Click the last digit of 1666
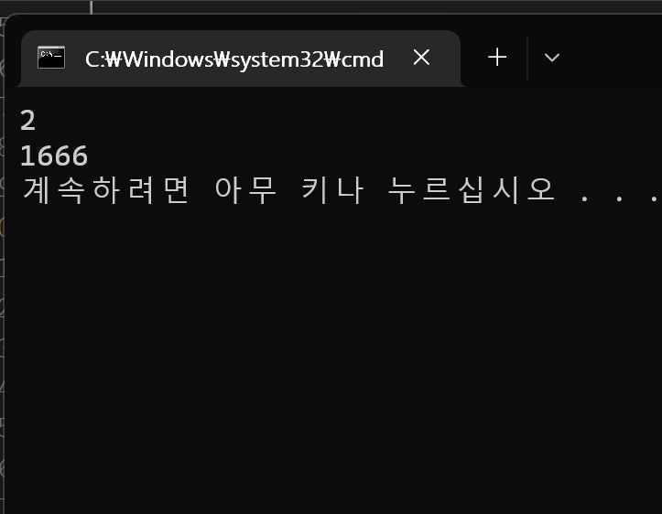Image resolution: width=662 pixels, height=514 pixels. pyautogui.click(x=81, y=155)
